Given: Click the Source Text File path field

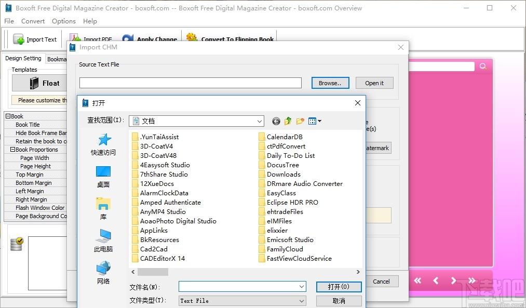Looking at the screenshot, I should point(191,83).
